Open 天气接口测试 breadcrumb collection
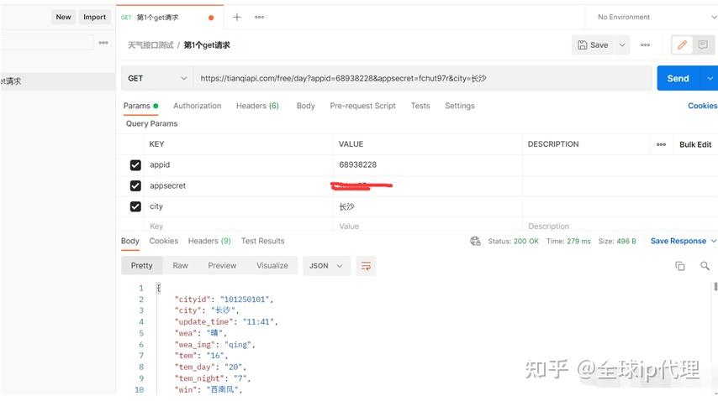This screenshot has width=718, height=401. click(150, 45)
